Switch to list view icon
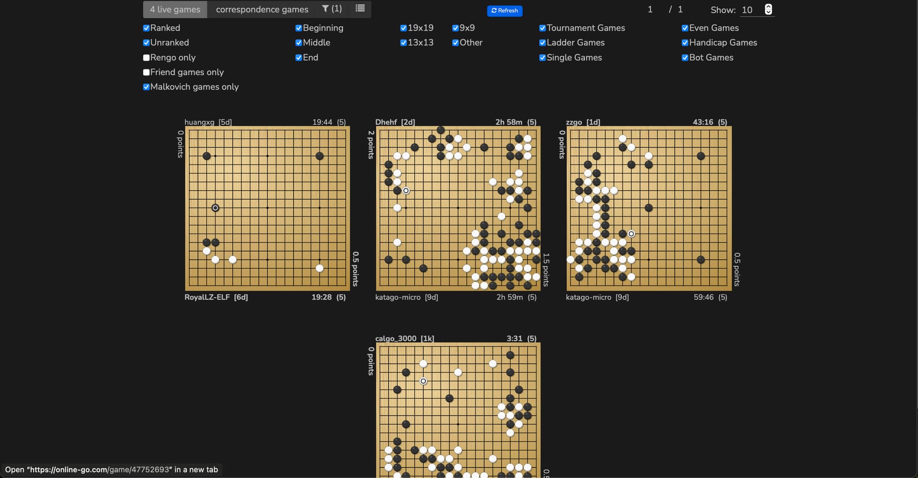 pos(360,9)
